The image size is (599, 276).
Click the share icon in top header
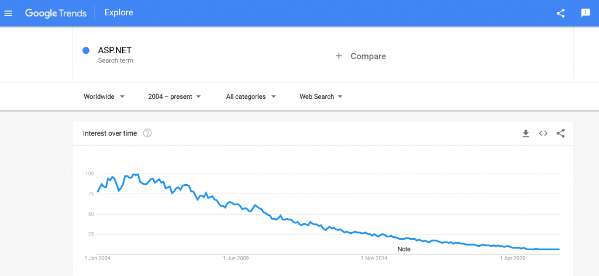click(560, 13)
